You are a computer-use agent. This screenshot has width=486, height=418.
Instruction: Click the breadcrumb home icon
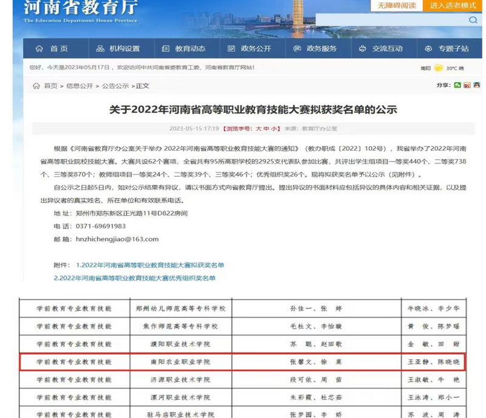36,86
